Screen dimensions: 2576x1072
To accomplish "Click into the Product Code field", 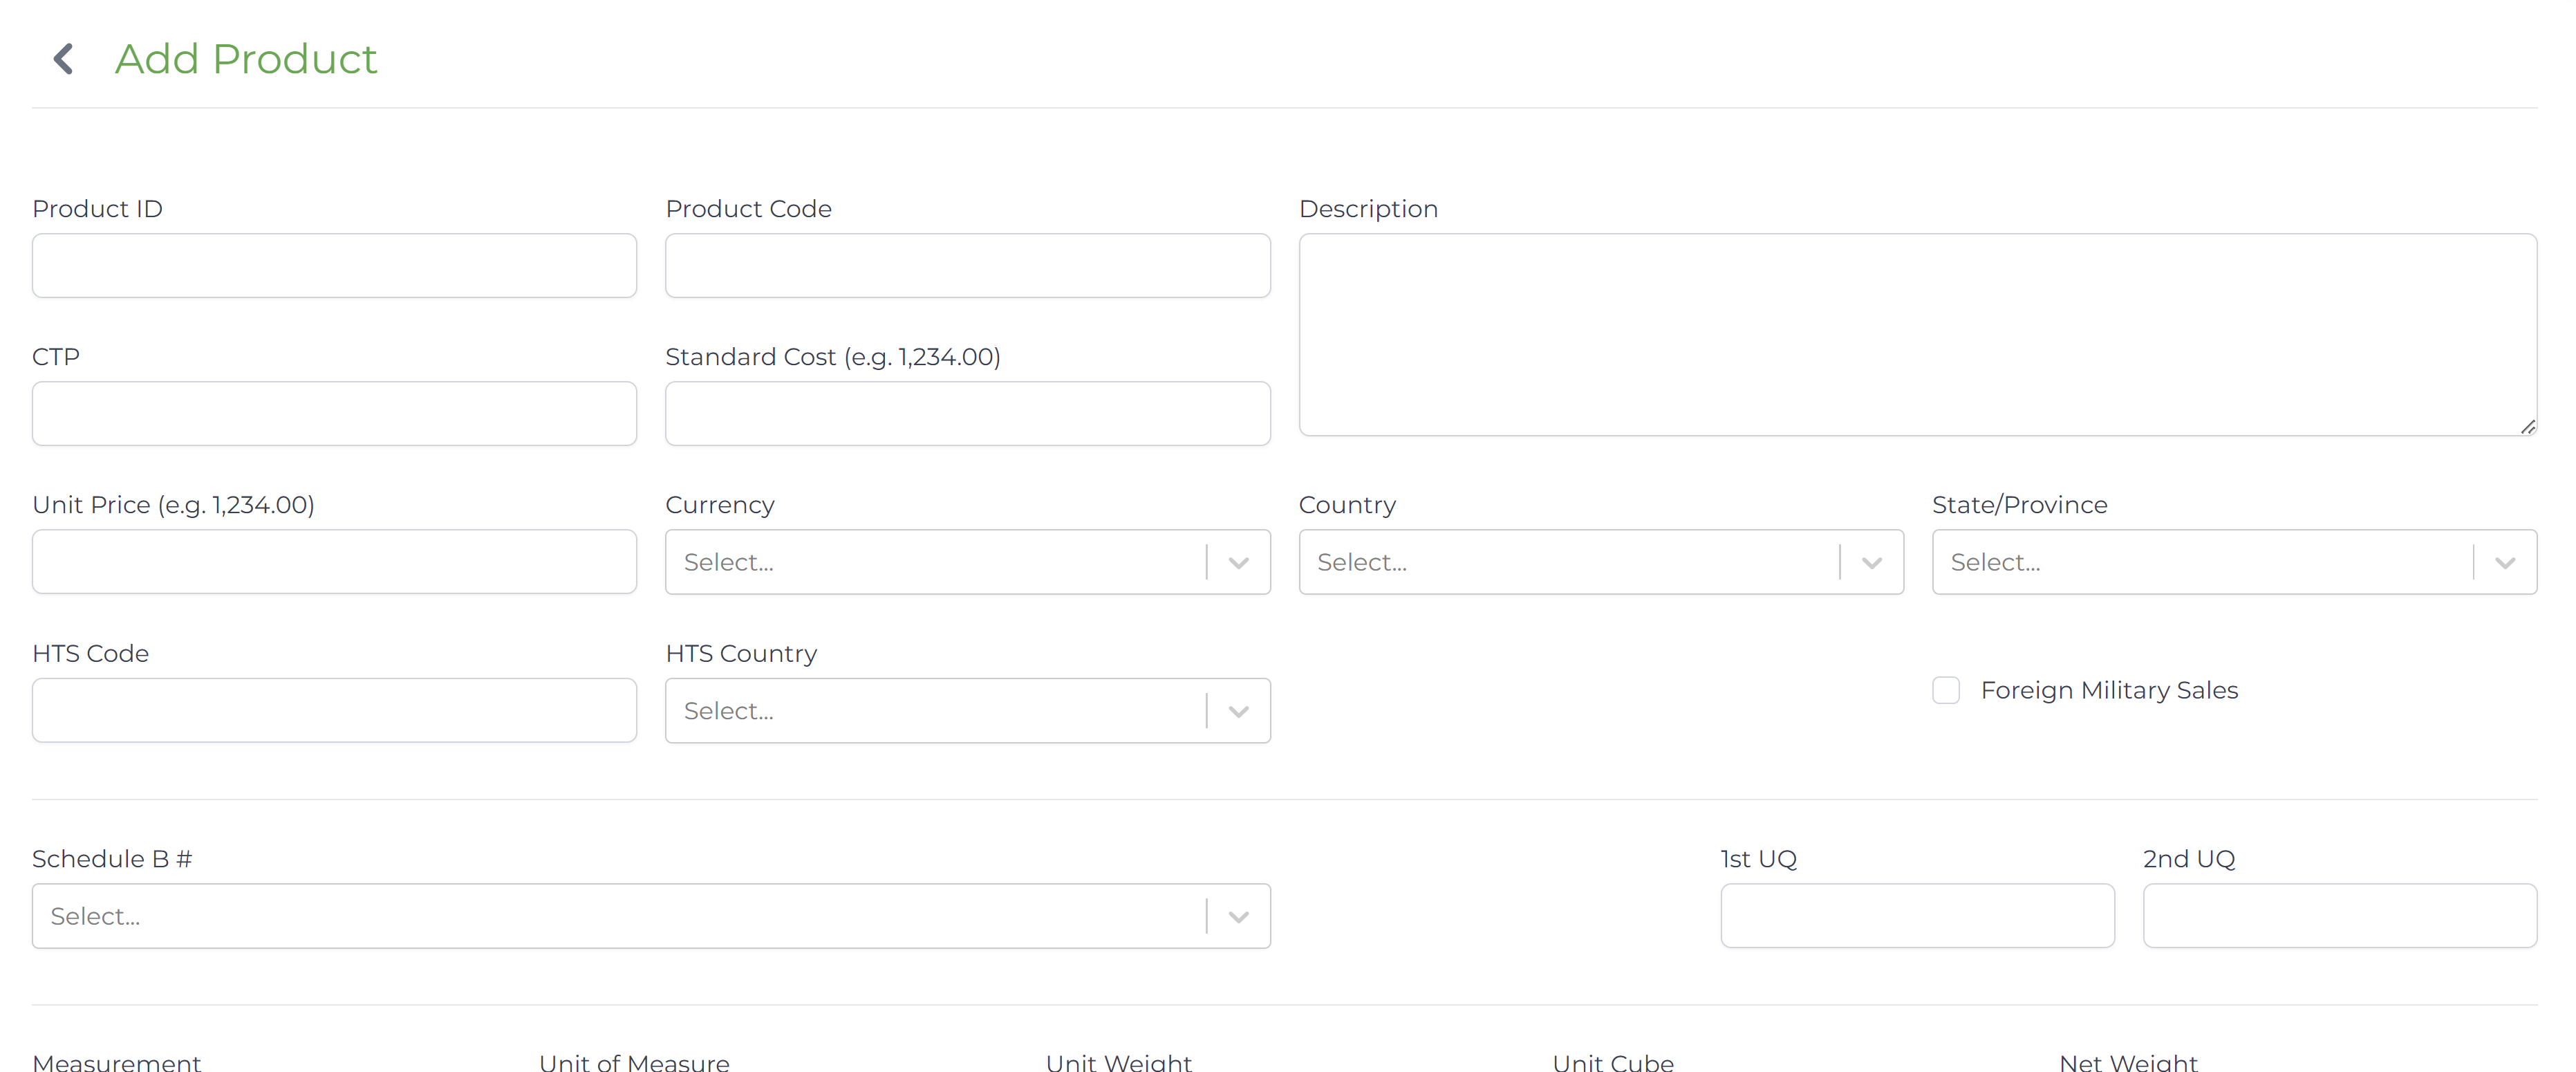I will 967,266.
